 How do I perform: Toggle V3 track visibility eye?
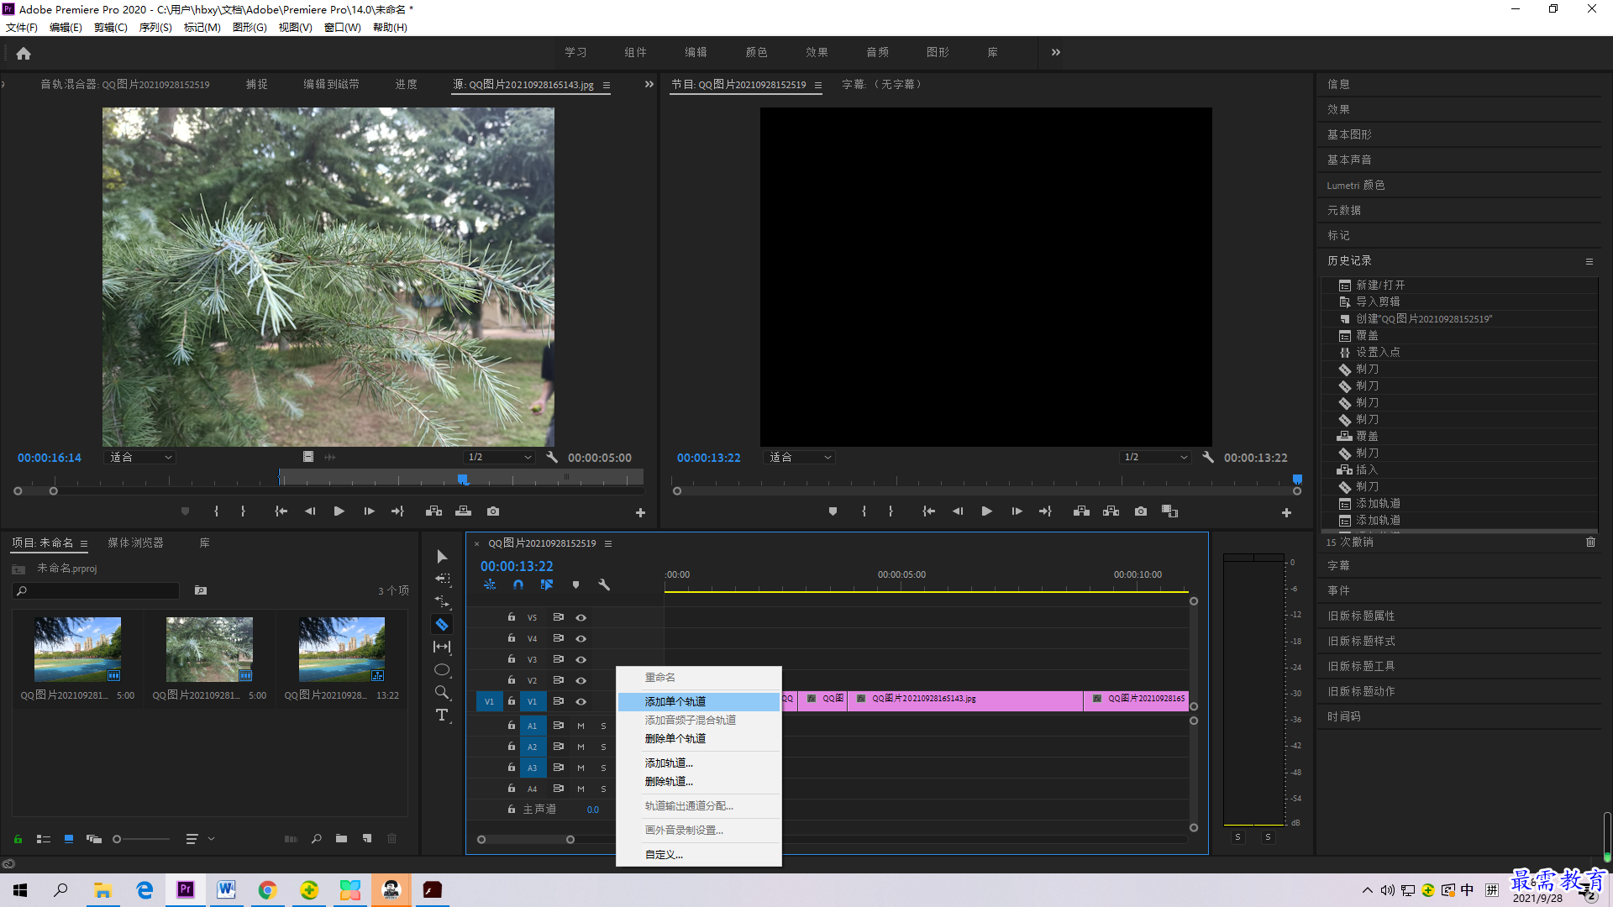point(581,660)
